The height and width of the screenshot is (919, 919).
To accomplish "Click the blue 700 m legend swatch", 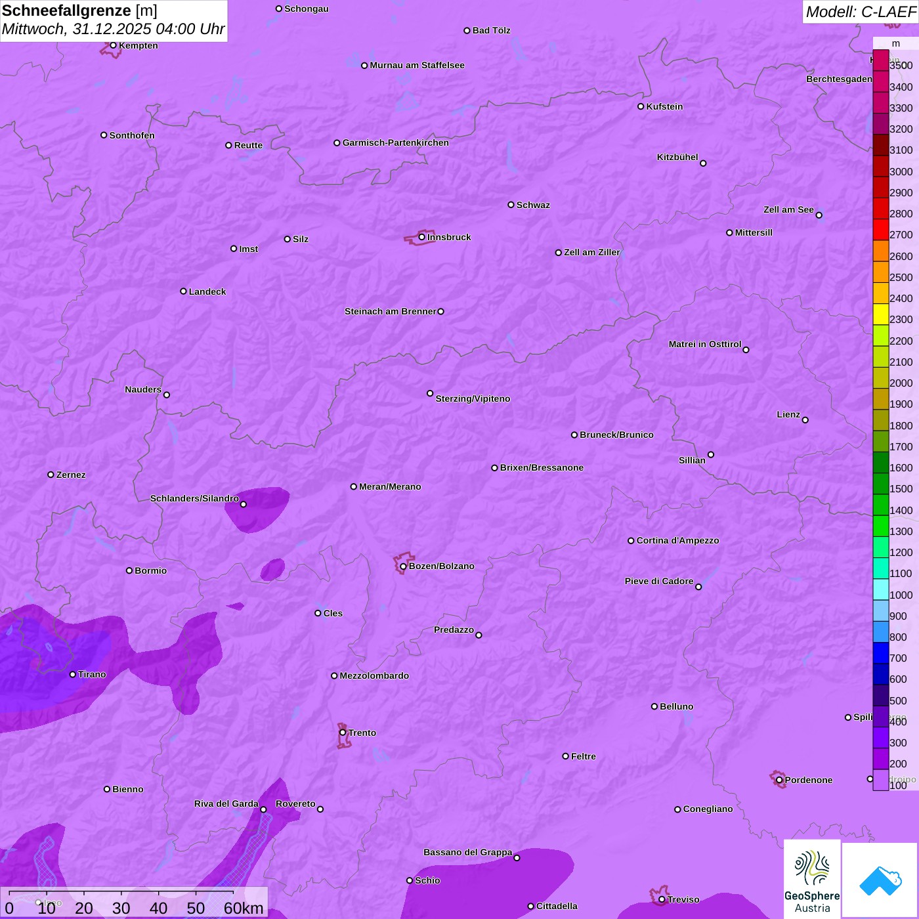I will pyautogui.click(x=881, y=653).
